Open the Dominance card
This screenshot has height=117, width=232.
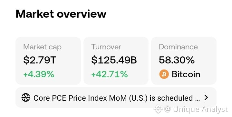point(184,61)
